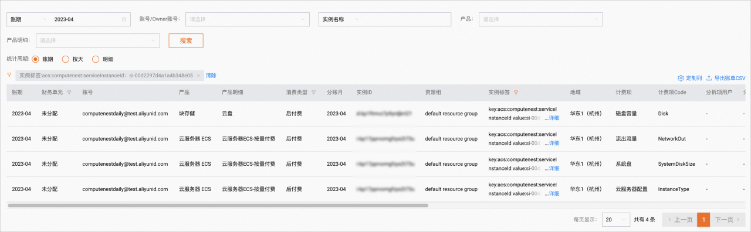Image resolution: width=751 pixels, height=232 pixels.
Task: Go to previous page 上一页
Action: coord(679,220)
